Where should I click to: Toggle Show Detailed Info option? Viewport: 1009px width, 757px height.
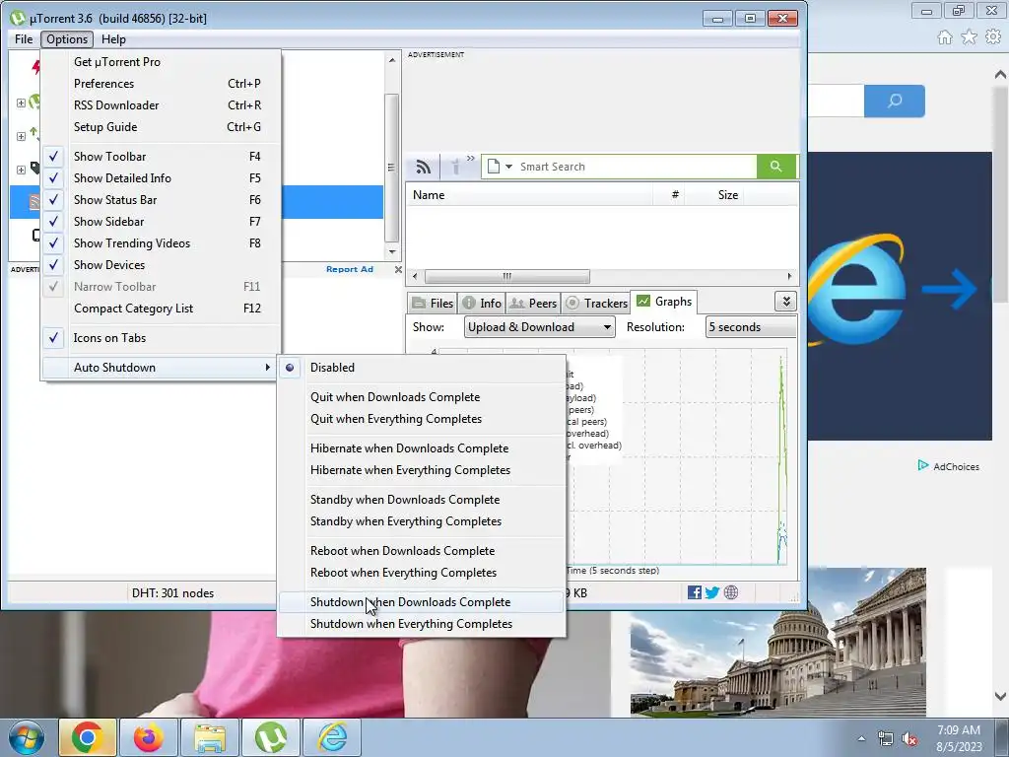(163, 178)
